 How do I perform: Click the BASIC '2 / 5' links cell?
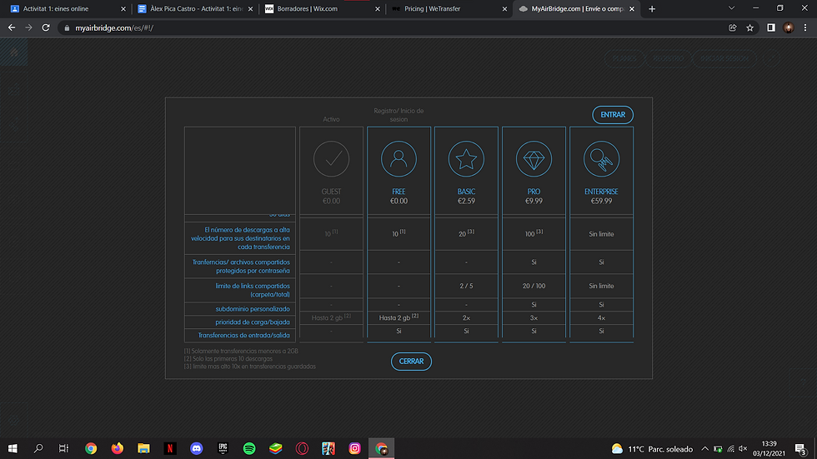pyautogui.click(x=466, y=286)
